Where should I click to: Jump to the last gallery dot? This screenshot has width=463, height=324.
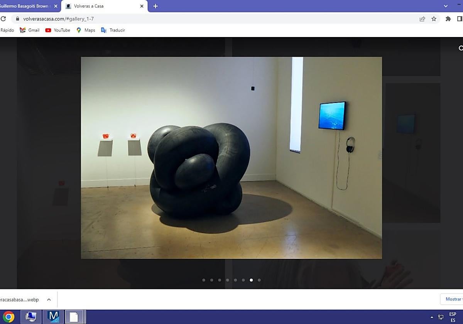[x=259, y=280]
